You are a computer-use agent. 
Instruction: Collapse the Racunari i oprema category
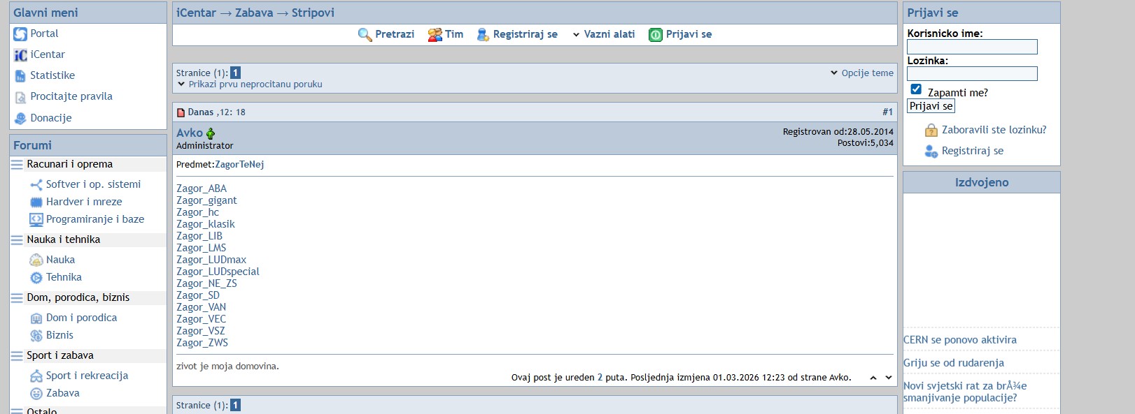(17, 165)
